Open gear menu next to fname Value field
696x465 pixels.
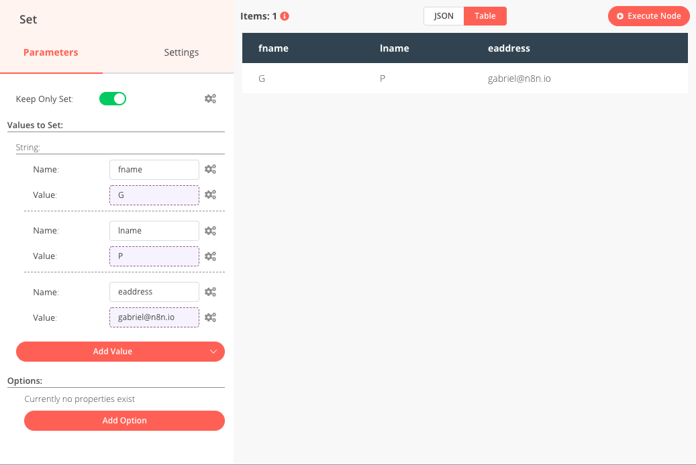(x=210, y=195)
